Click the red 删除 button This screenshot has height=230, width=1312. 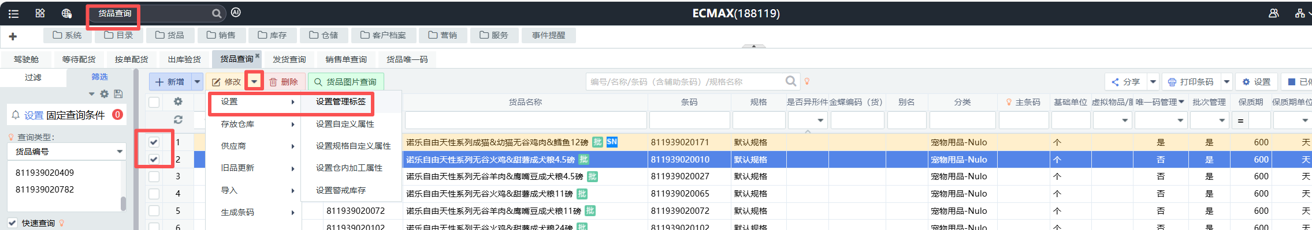tap(284, 82)
